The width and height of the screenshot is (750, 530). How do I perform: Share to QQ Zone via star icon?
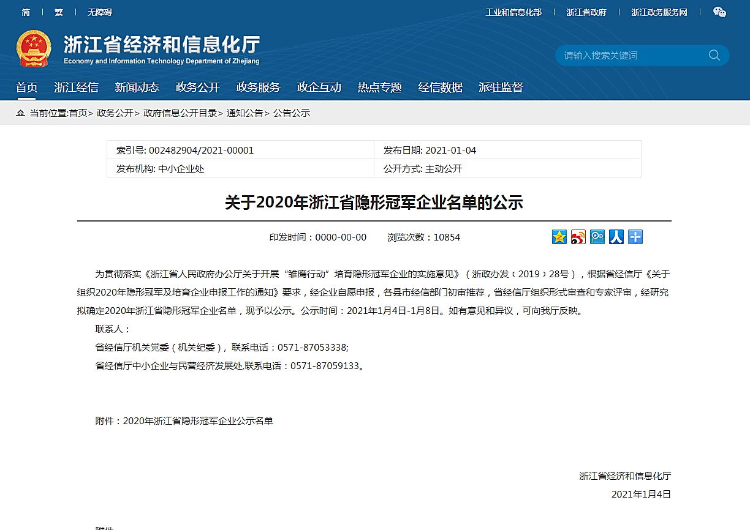[x=559, y=237]
